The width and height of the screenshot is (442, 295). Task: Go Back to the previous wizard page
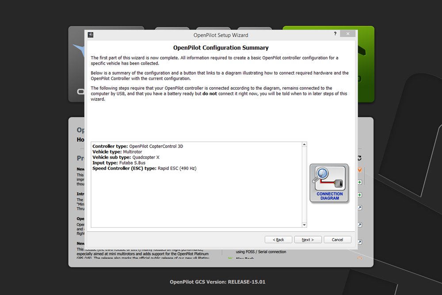coord(278,239)
